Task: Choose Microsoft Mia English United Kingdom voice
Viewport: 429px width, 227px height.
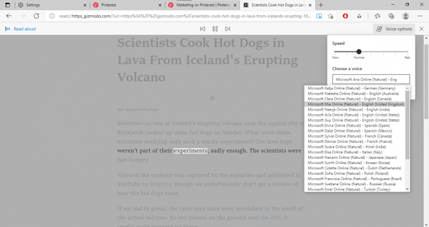Action: [355, 104]
